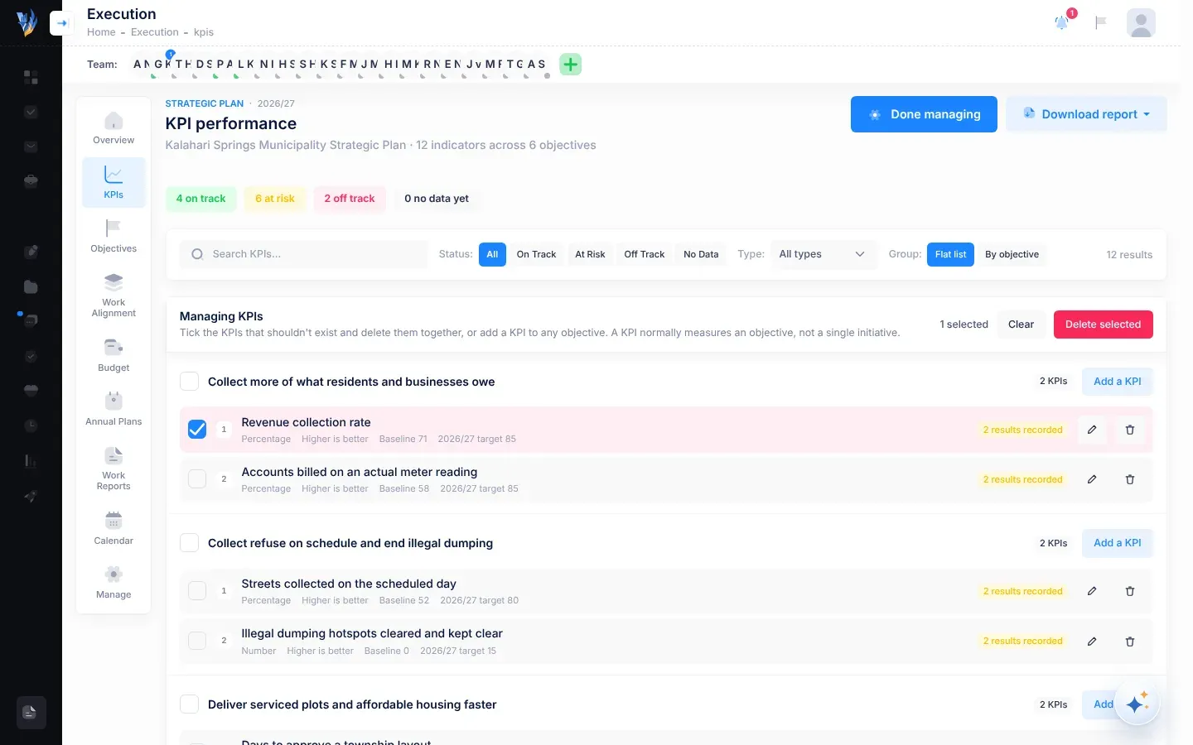Open Budget section

114,355
